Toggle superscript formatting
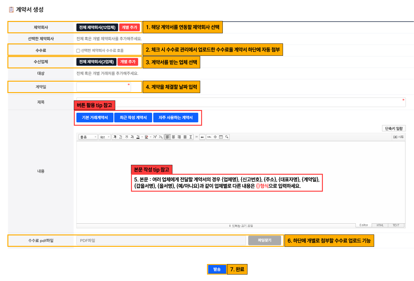Viewport: 414px width, 281px height. click(155, 137)
